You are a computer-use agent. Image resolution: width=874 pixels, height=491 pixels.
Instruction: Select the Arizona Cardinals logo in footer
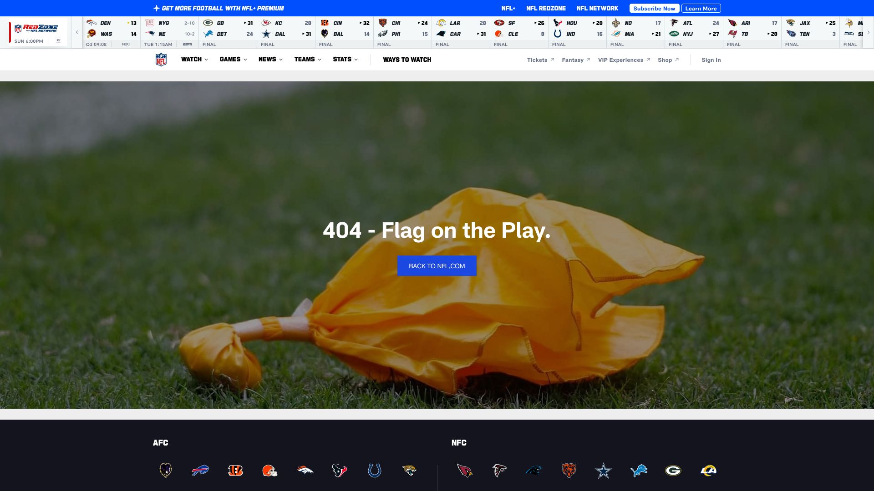point(464,470)
